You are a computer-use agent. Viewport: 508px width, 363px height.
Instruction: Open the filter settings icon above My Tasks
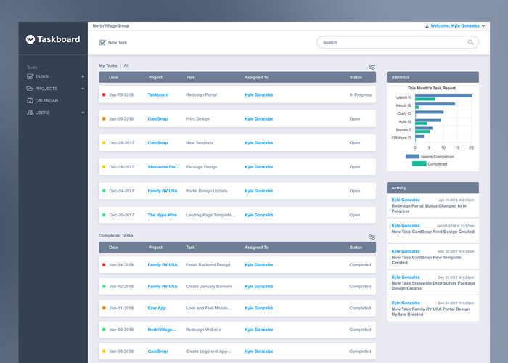click(x=372, y=67)
